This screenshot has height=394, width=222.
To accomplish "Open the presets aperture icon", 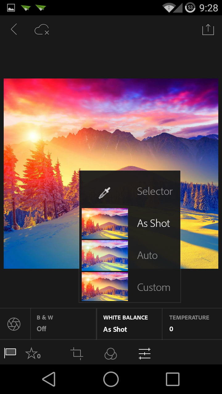I will pyautogui.click(x=14, y=324).
